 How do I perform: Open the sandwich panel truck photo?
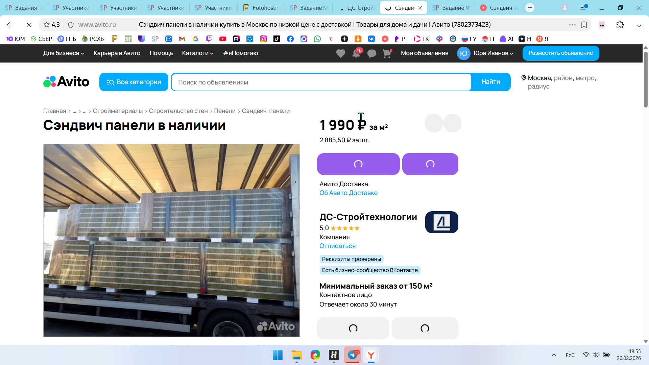[x=172, y=240]
